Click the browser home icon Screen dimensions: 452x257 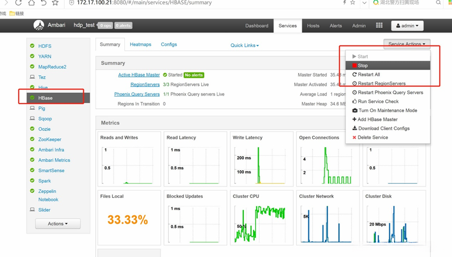click(x=31, y=3)
